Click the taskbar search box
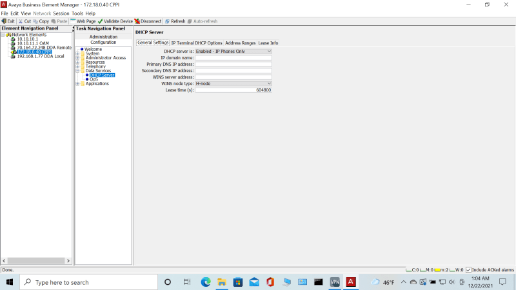 pos(89,282)
